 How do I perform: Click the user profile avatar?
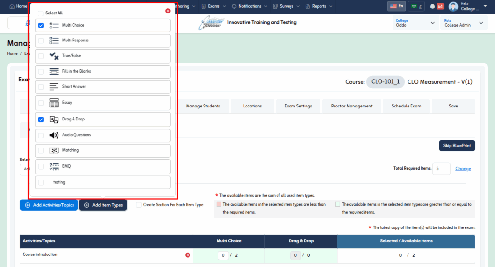(453, 6)
